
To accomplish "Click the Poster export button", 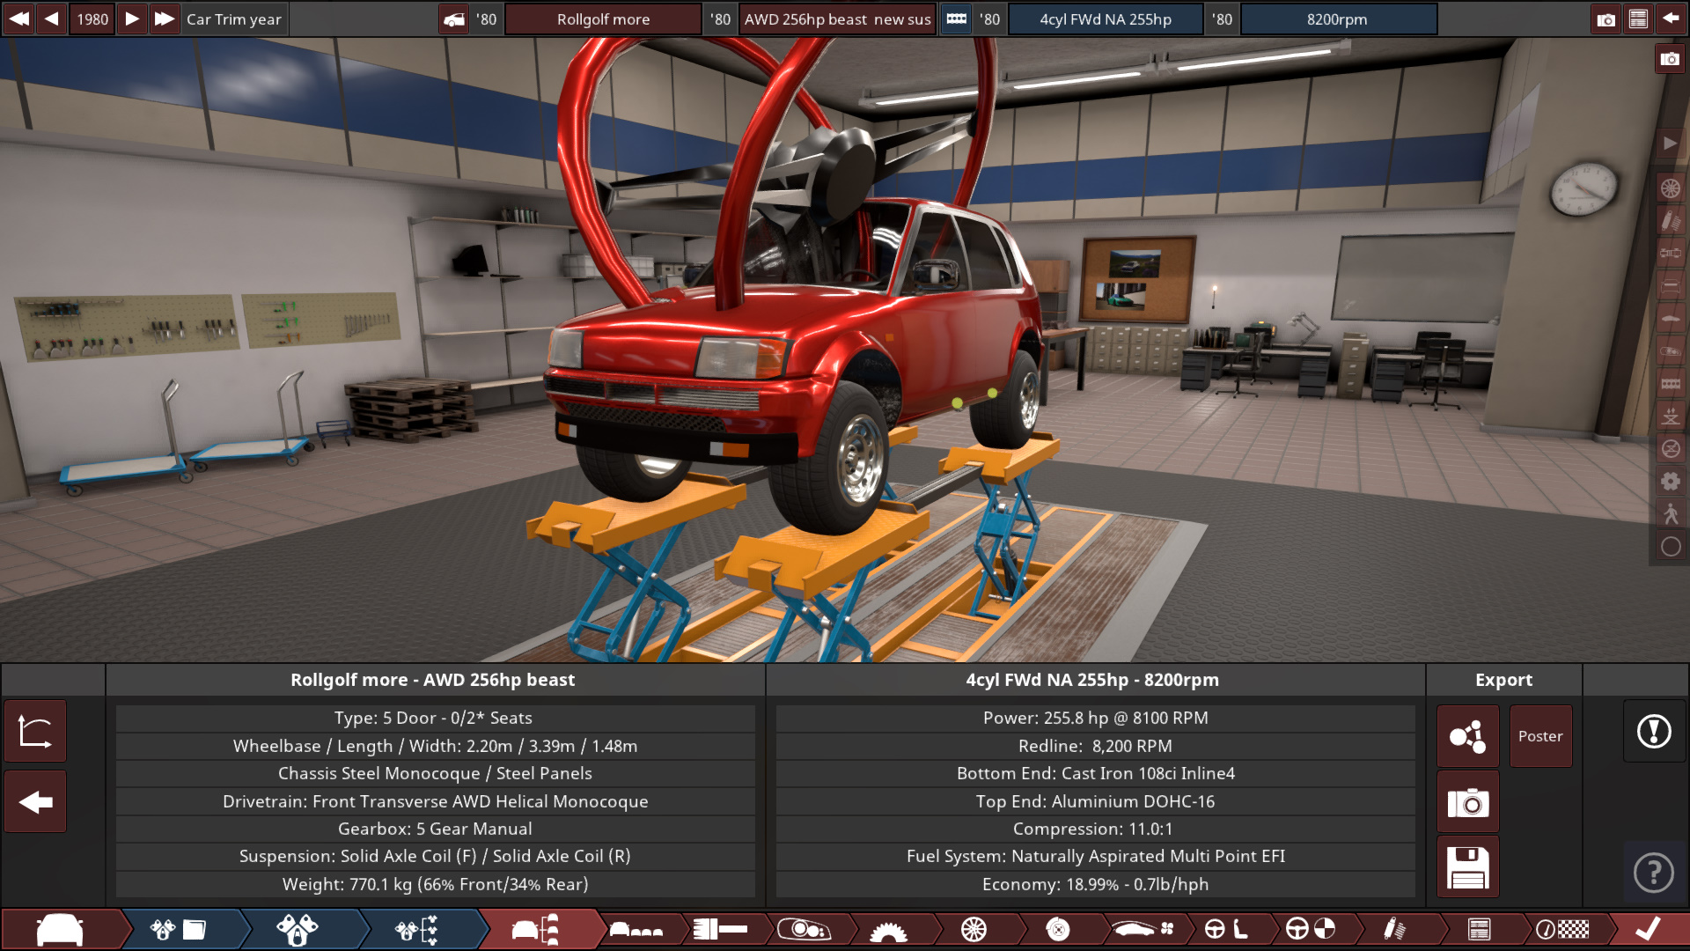I will (x=1540, y=736).
